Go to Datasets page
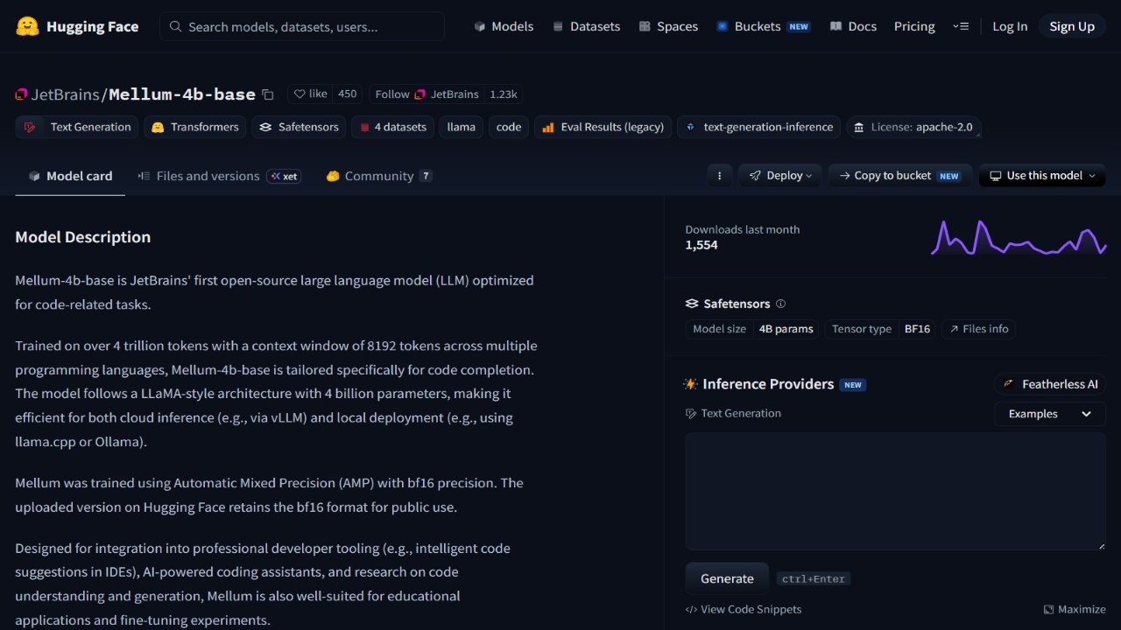This screenshot has width=1121, height=630. pos(586,26)
